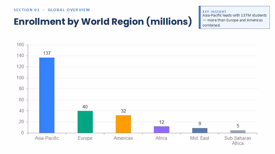Select the green Europe bar
This screenshot has height=154, width=275.
click(85, 122)
